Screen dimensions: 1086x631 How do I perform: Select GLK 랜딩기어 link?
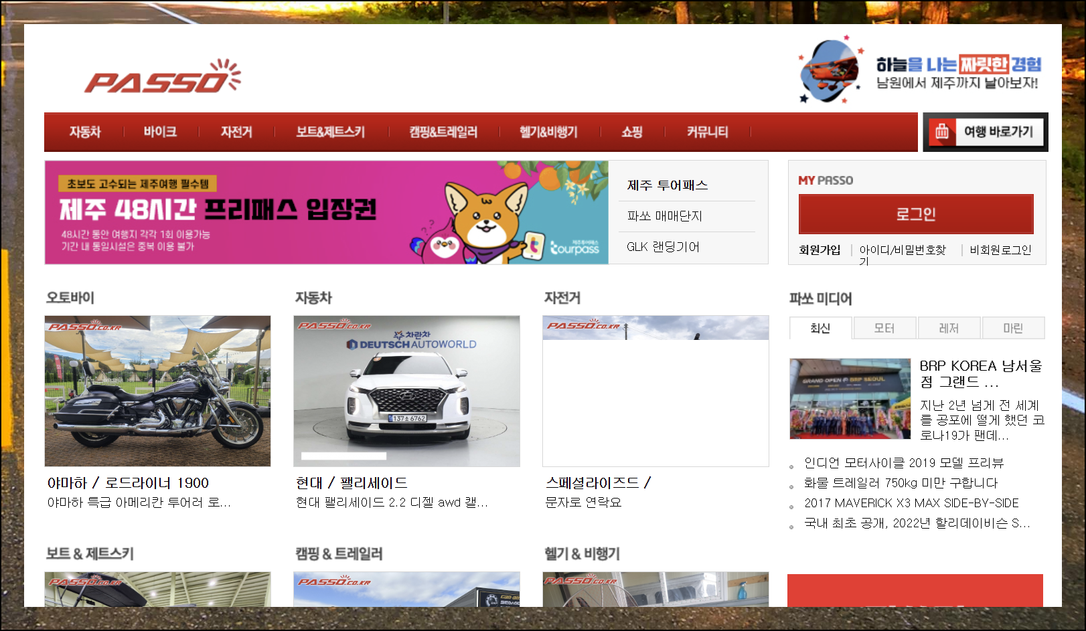click(663, 247)
